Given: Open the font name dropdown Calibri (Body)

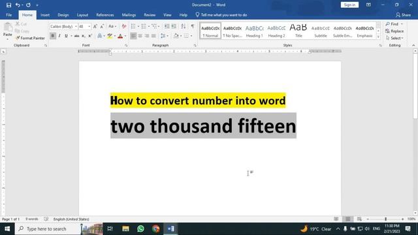Looking at the screenshot, I should [x=76, y=26].
